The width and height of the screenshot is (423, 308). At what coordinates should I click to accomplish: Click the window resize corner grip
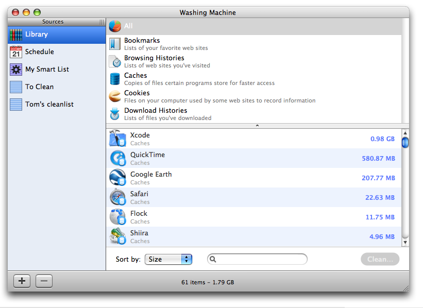click(x=406, y=288)
